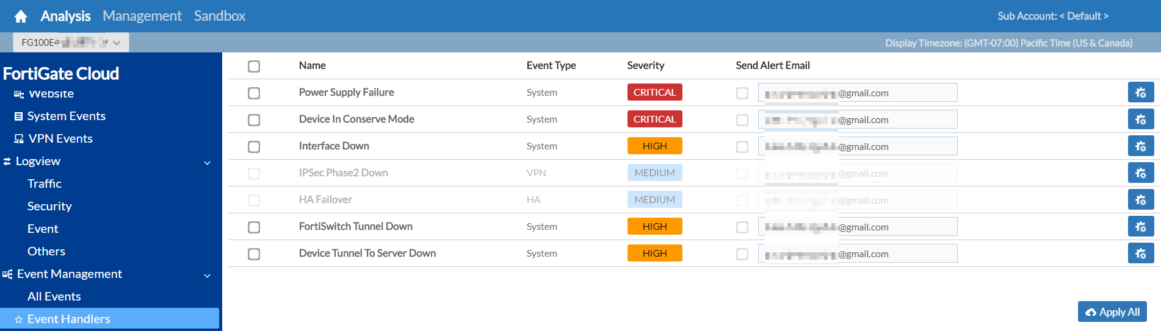The height and width of the screenshot is (331, 1161).
Task: Collapse the Logview section chevron
Action: 207,162
